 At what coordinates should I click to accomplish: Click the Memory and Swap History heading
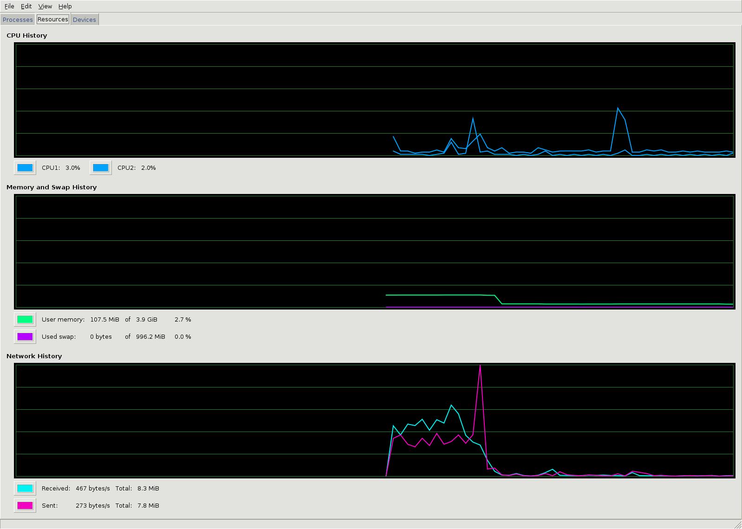tap(52, 187)
